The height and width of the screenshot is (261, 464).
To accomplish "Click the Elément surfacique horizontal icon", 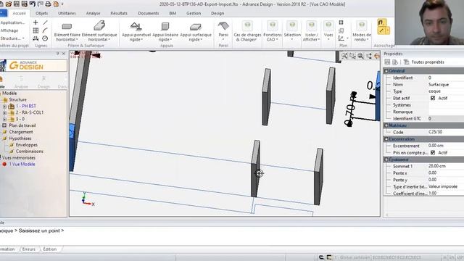I will point(99,26).
